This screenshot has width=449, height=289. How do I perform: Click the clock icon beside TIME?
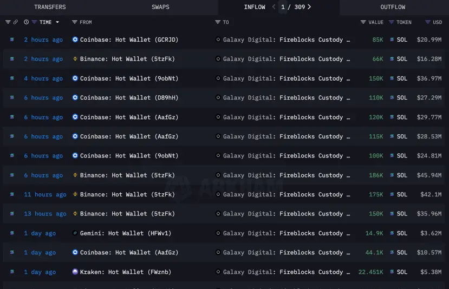click(x=26, y=22)
